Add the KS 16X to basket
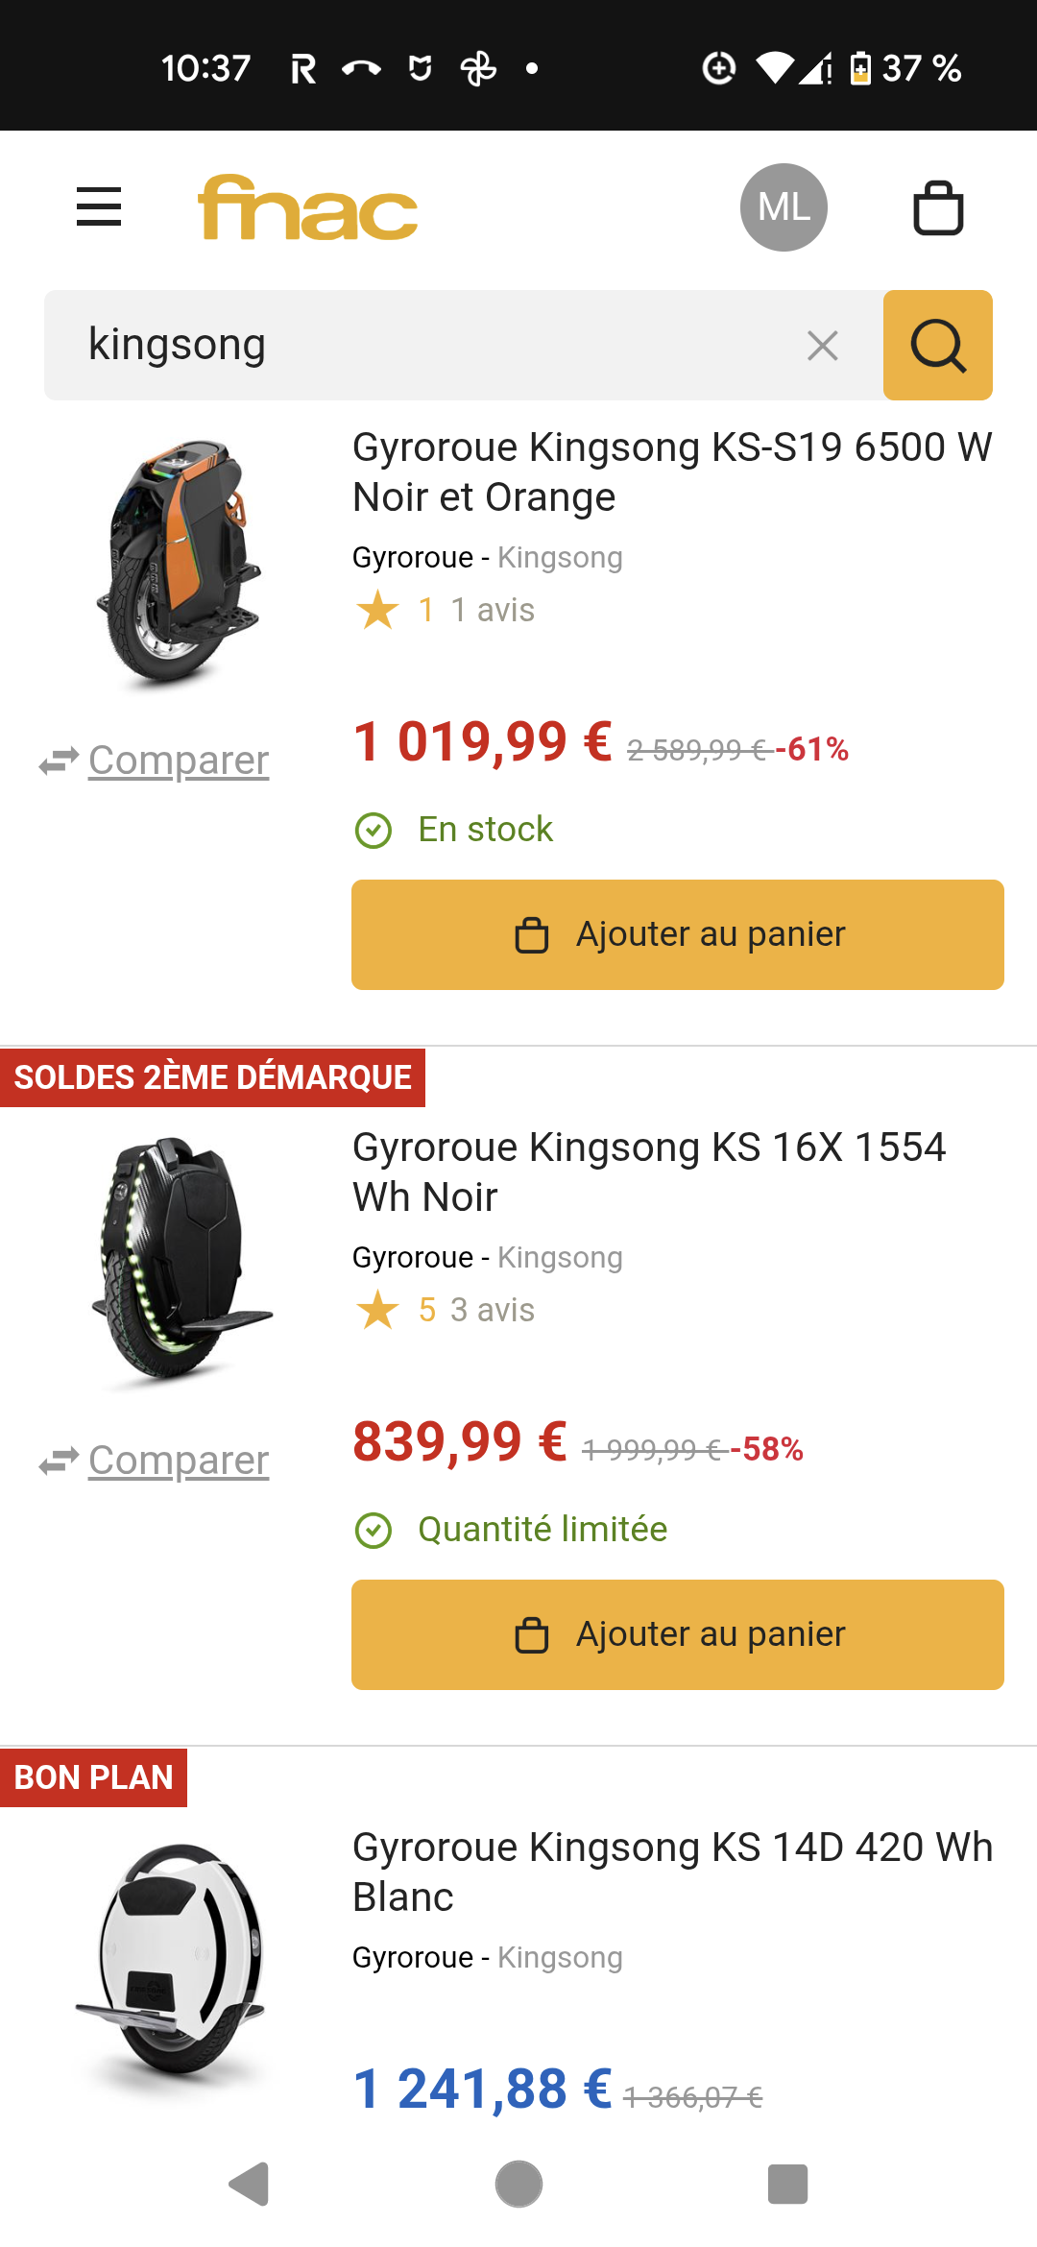This screenshot has height=2247, width=1037. (677, 1634)
